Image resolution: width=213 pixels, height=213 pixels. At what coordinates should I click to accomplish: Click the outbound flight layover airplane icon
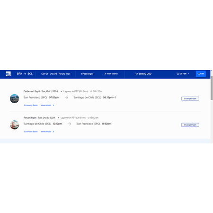pyautogui.click(x=62, y=91)
